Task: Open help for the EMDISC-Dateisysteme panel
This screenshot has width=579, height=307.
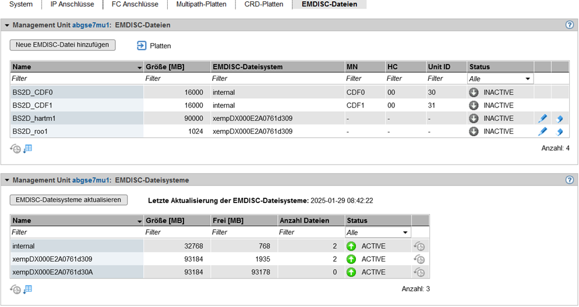Action: (x=570, y=180)
